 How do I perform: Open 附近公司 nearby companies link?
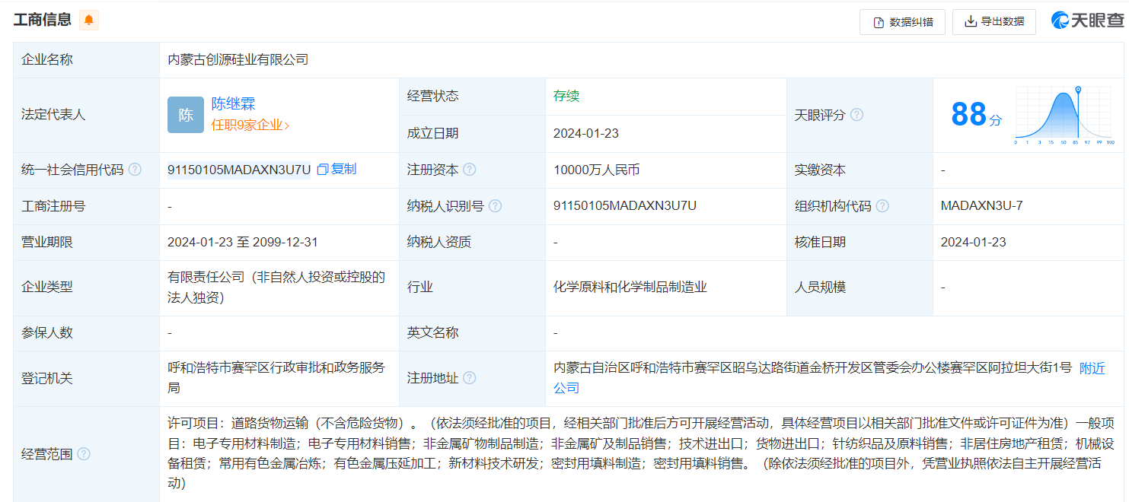click(x=1092, y=368)
